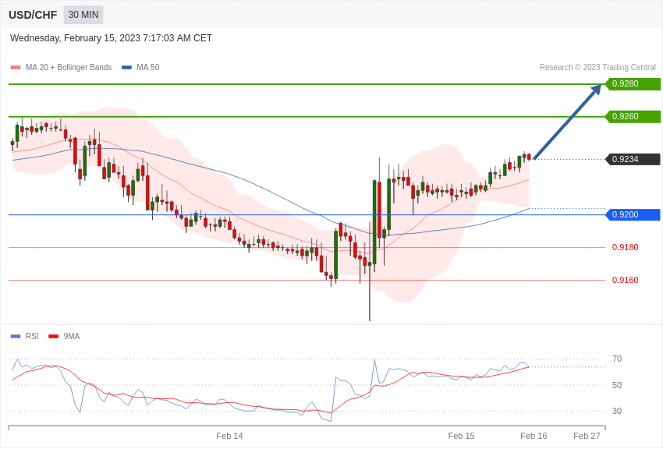Image resolution: width=663 pixels, height=449 pixels.
Task: Select the RSI legend blue swatch
Action: point(16,337)
